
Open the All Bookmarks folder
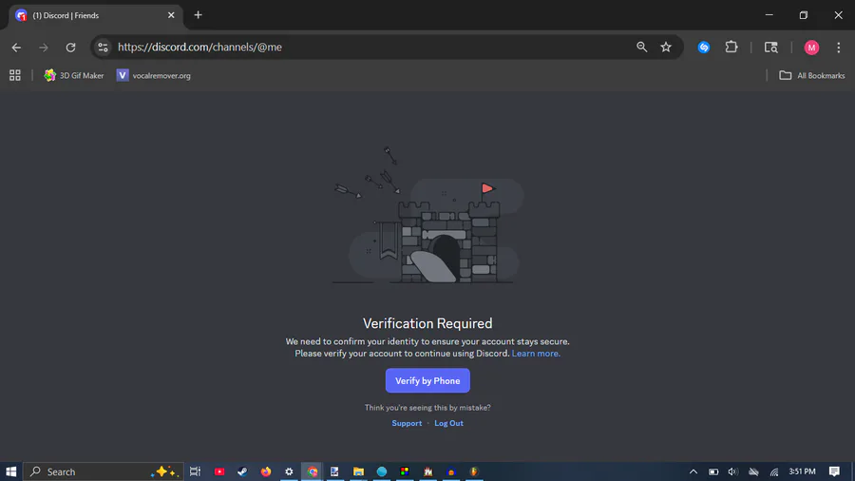pos(812,76)
